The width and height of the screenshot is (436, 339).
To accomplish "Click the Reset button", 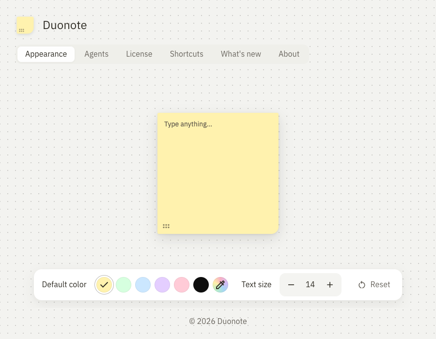I will coord(374,285).
